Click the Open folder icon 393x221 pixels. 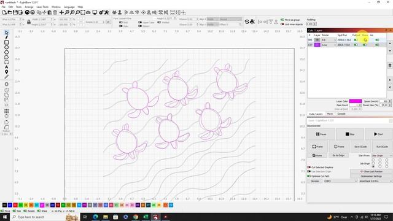(x=10, y=12)
